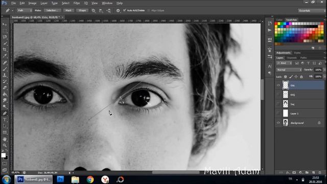Select the Zoom tool
327x184 pixels.
click(5, 145)
